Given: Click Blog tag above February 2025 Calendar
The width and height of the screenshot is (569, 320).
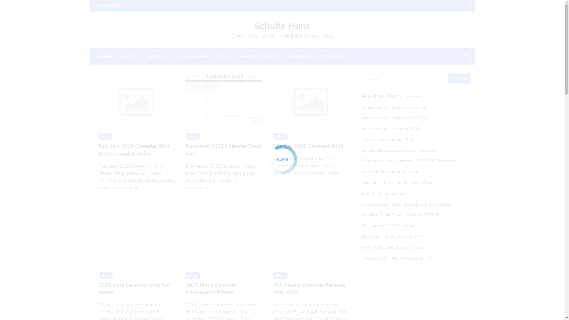Looking at the screenshot, I should (106, 136).
